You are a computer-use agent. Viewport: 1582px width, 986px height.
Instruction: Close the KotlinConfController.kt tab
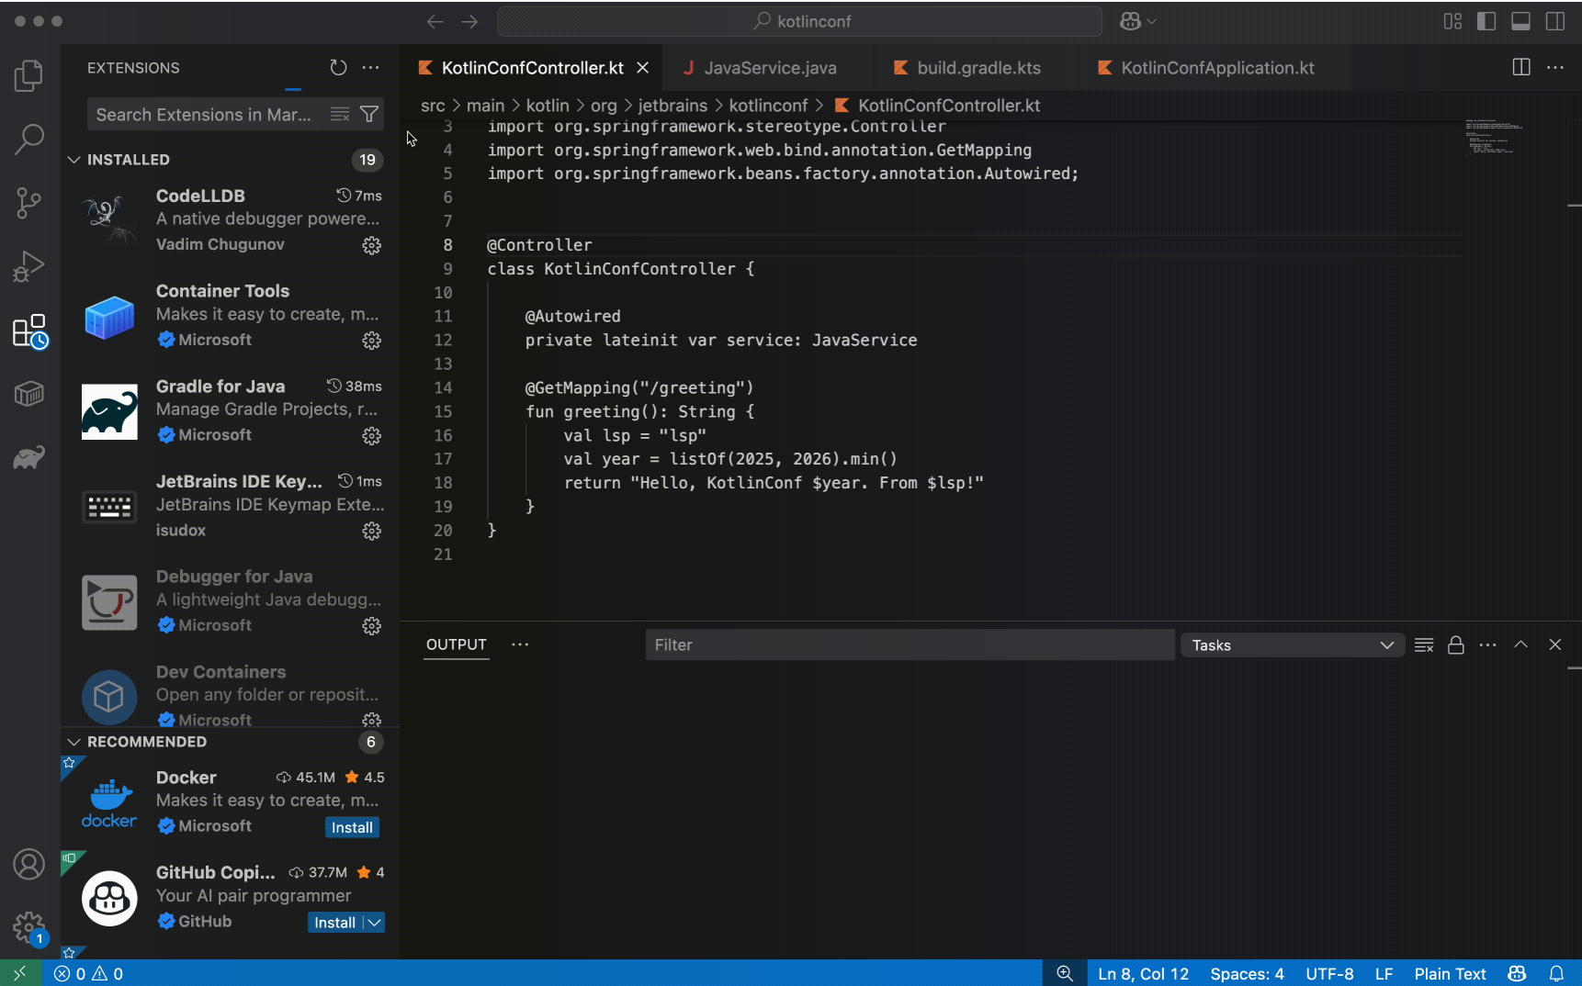tap(643, 68)
